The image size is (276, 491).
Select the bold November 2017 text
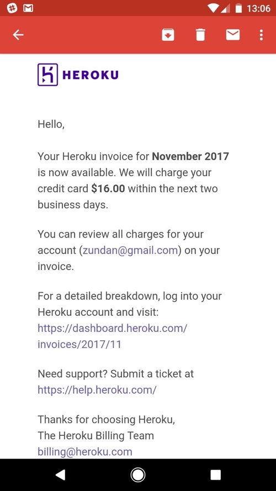[x=190, y=156]
